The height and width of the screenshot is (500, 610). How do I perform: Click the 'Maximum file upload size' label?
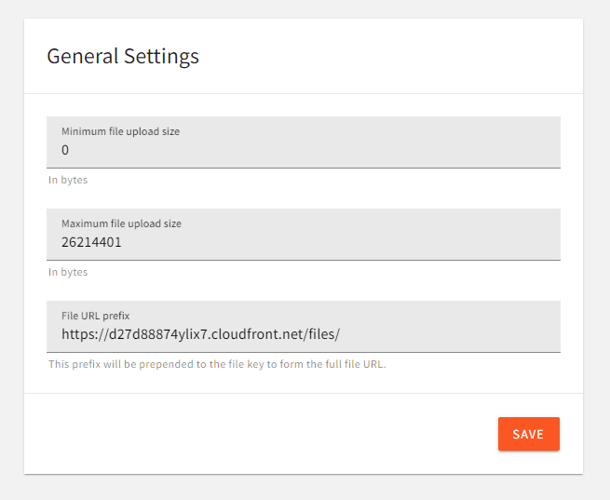121,223
